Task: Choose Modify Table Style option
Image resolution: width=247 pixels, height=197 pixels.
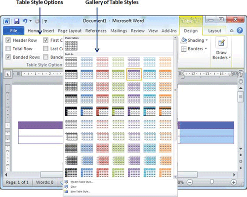Action: coord(82,182)
